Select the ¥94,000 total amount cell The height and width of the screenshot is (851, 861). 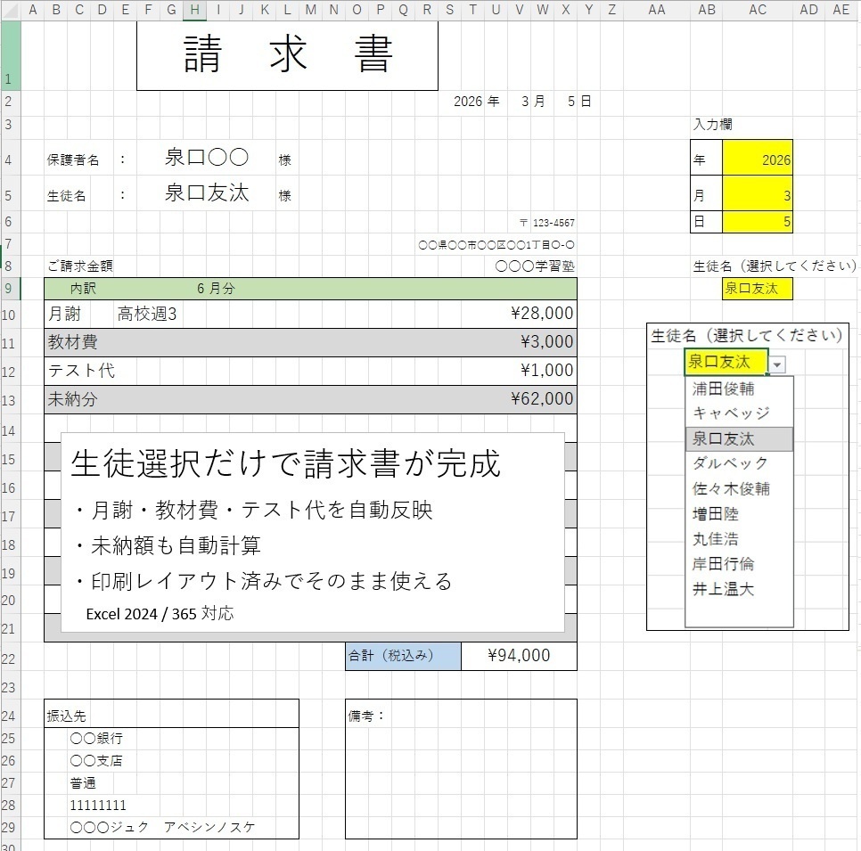click(519, 656)
